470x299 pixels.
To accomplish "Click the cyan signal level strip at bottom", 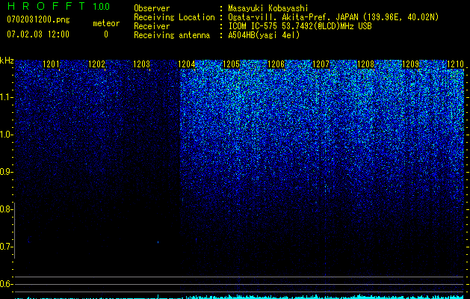I will 239,297.
